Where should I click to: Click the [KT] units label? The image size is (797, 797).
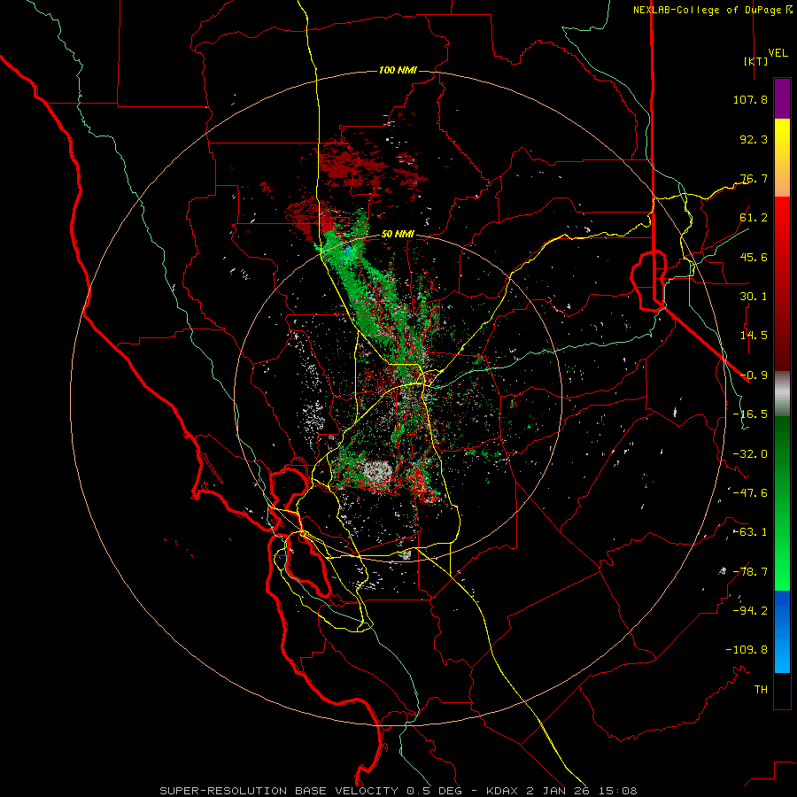(756, 61)
